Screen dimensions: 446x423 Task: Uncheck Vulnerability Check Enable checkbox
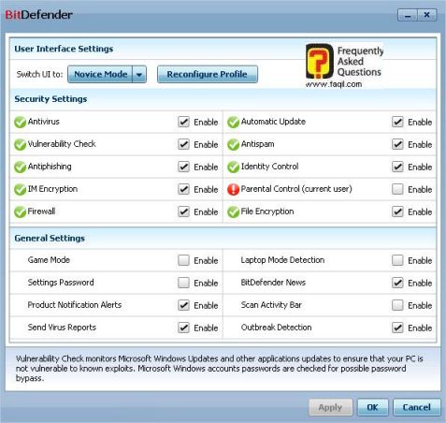183,144
